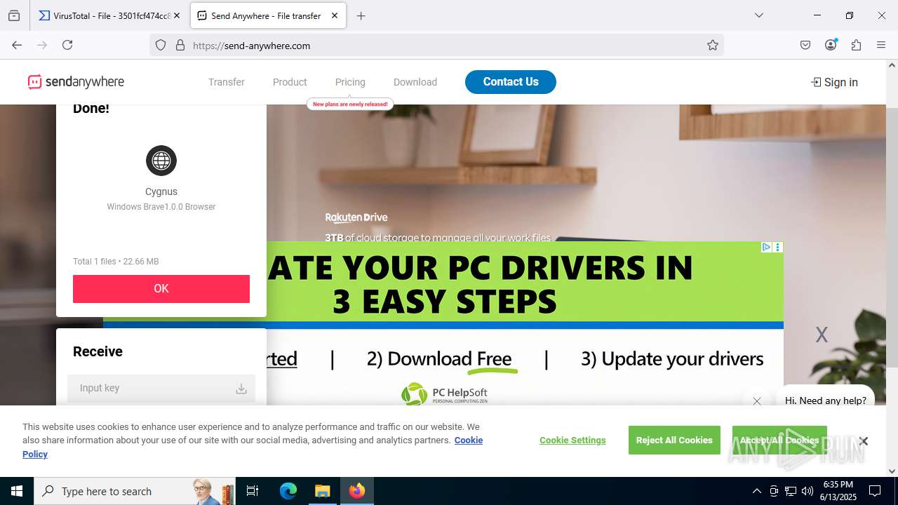Click the tracking protection shield icon
Screen dimensions: 898x505
click(161, 46)
